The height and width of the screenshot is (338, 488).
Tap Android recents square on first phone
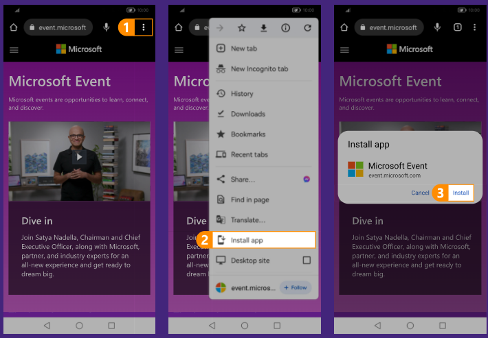(x=111, y=325)
